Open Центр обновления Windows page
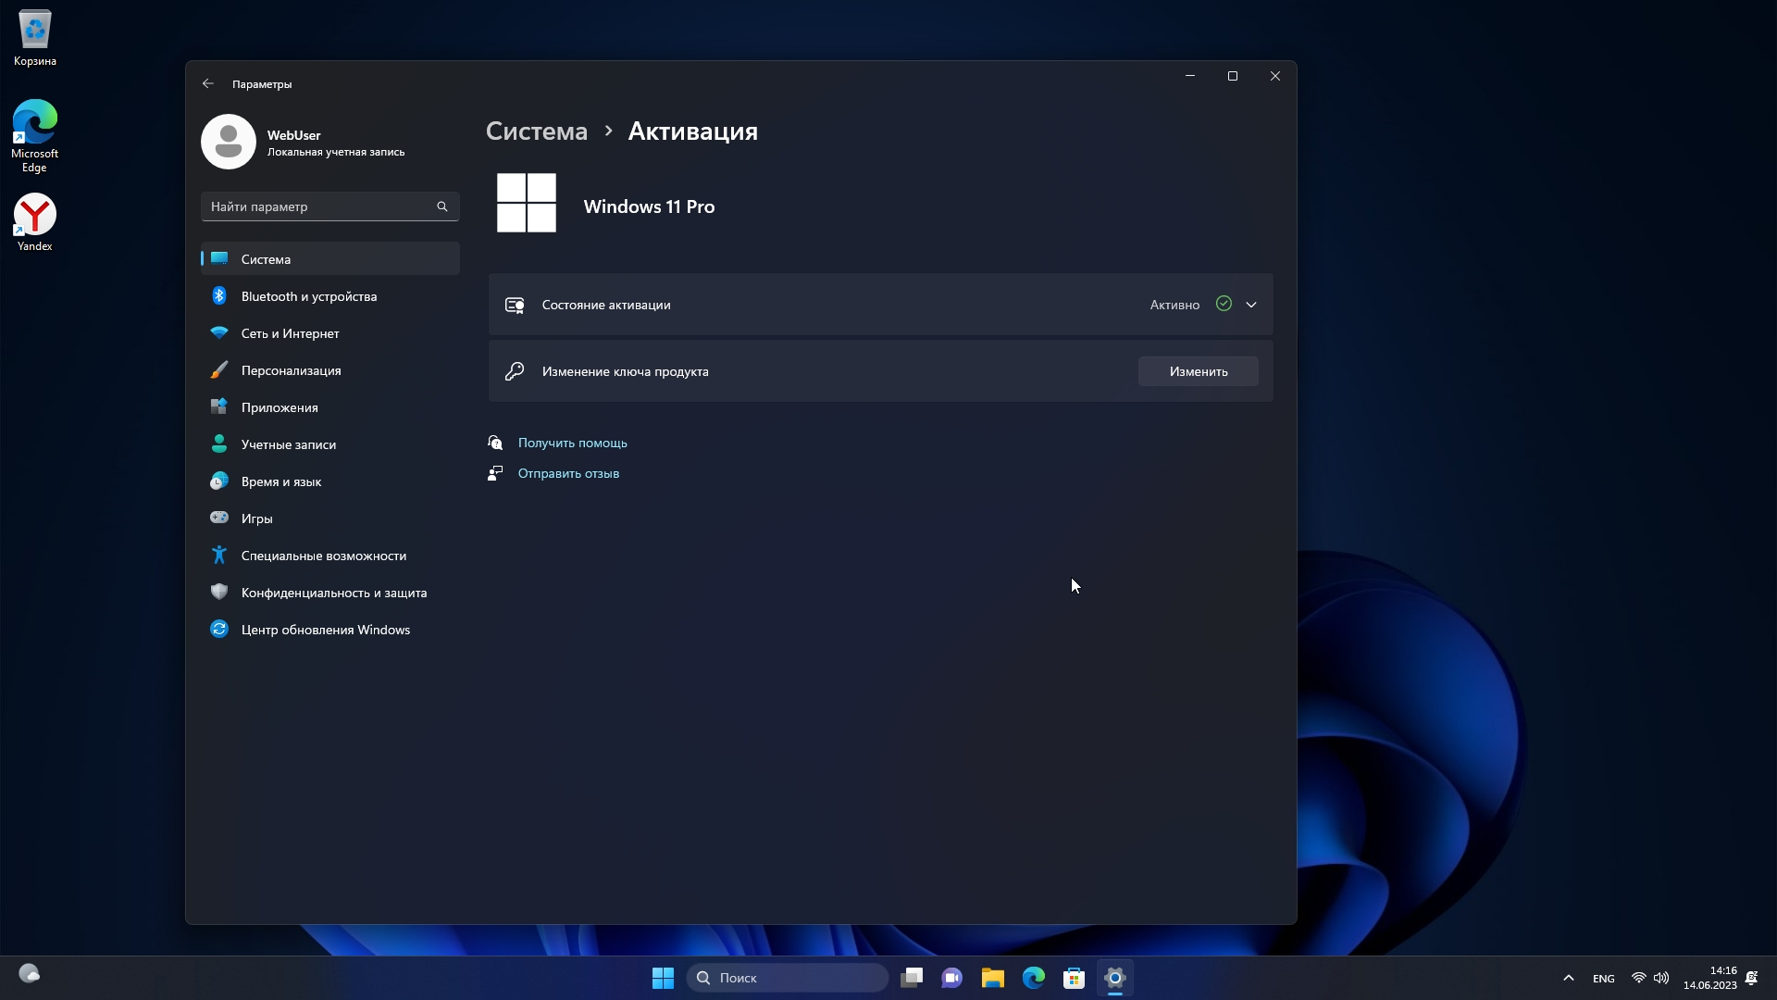The image size is (1777, 1000). (x=325, y=630)
